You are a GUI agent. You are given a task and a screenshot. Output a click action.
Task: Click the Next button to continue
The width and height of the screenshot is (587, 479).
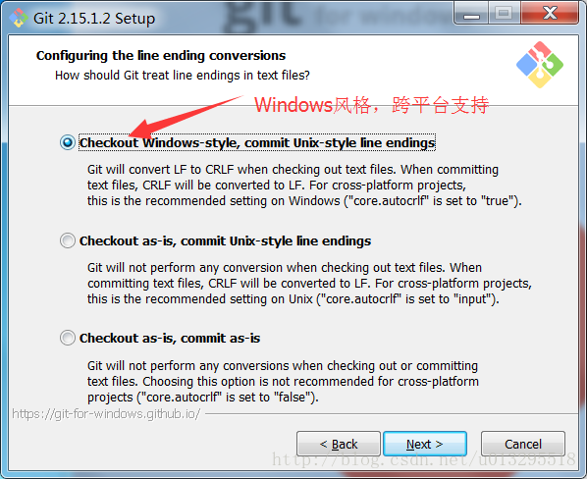(x=425, y=444)
